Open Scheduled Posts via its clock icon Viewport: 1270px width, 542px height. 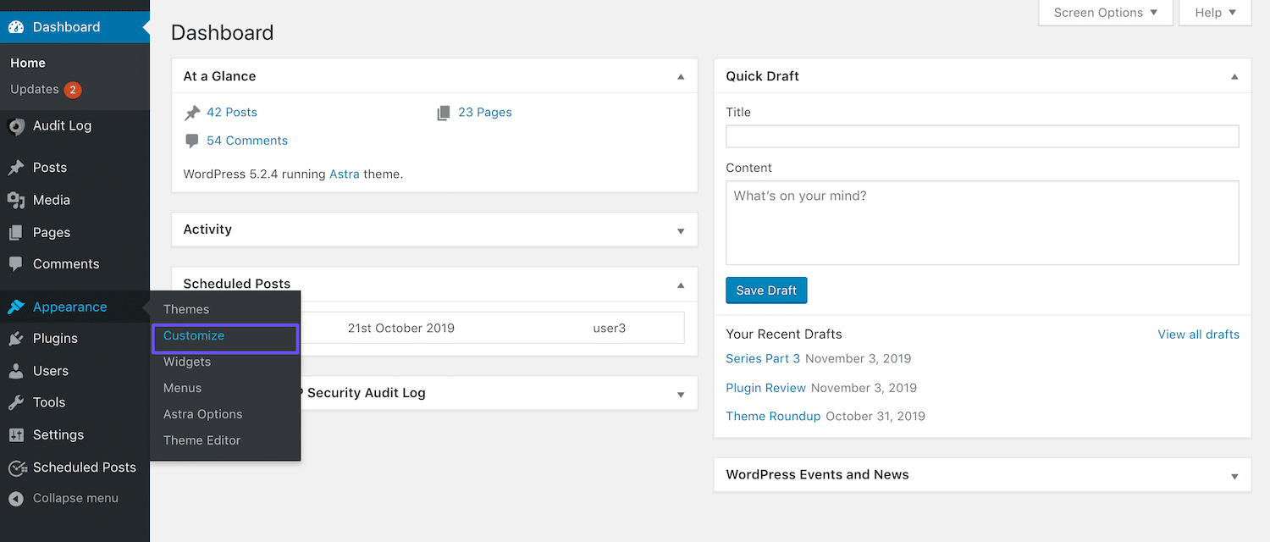[x=14, y=467]
